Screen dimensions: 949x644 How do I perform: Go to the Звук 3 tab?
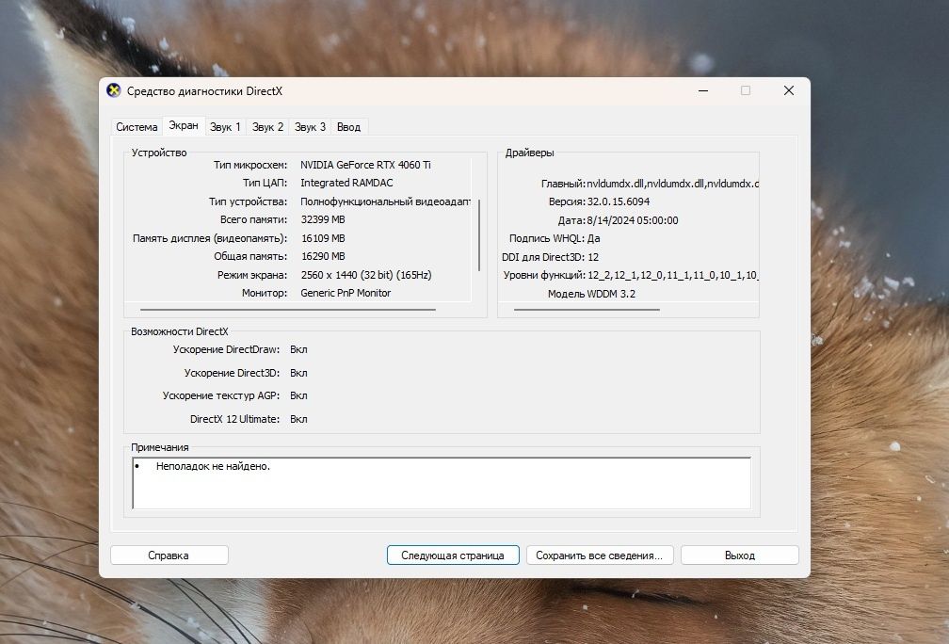pos(310,127)
